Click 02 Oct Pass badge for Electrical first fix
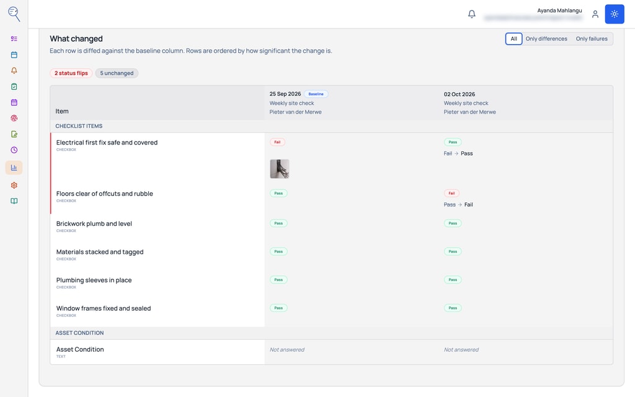 pyautogui.click(x=453, y=142)
